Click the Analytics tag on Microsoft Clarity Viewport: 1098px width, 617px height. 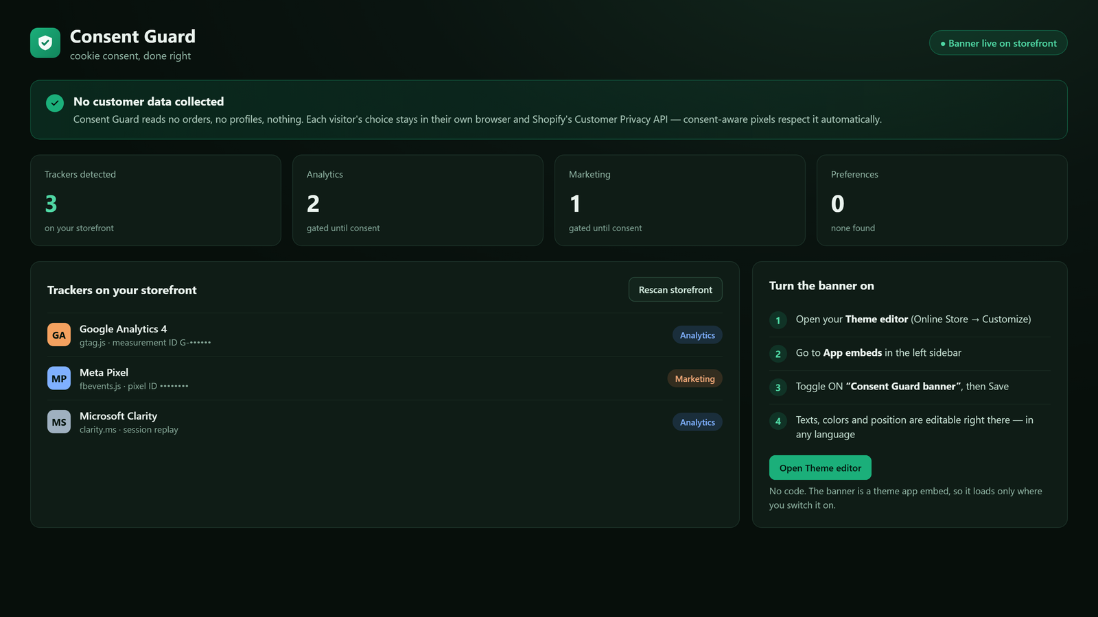coord(697,422)
